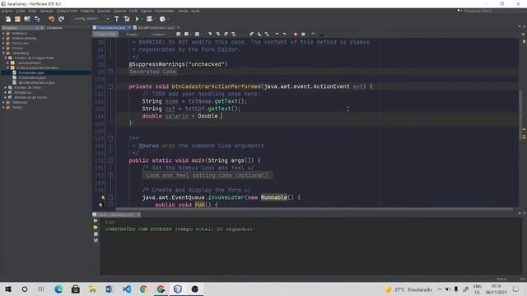527x296 pixels.
Task: Click the Redo toolbar icon
Action: click(x=61, y=19)
